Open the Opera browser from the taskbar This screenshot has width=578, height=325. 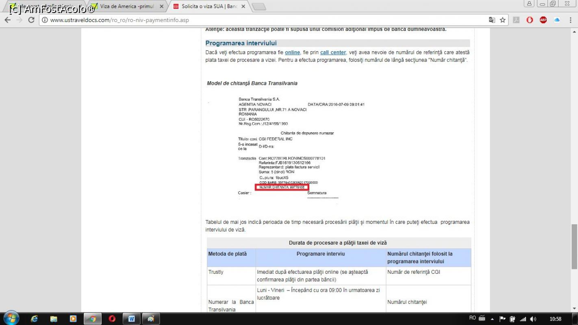[x=112, y=318]
